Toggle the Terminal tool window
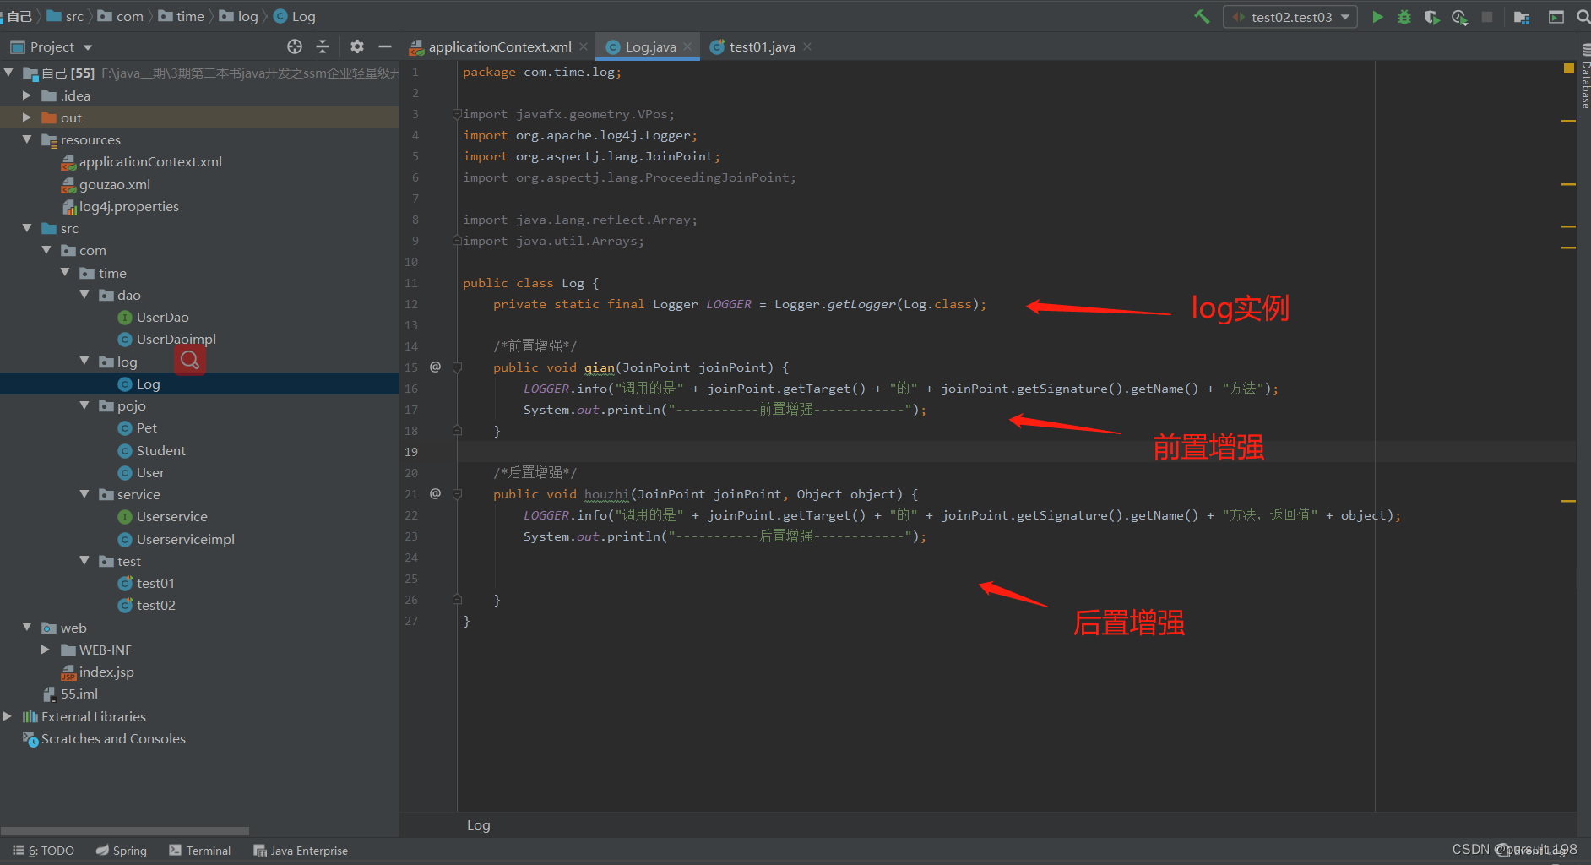Viewport: 1591px width, 865px height. point(199,851)
